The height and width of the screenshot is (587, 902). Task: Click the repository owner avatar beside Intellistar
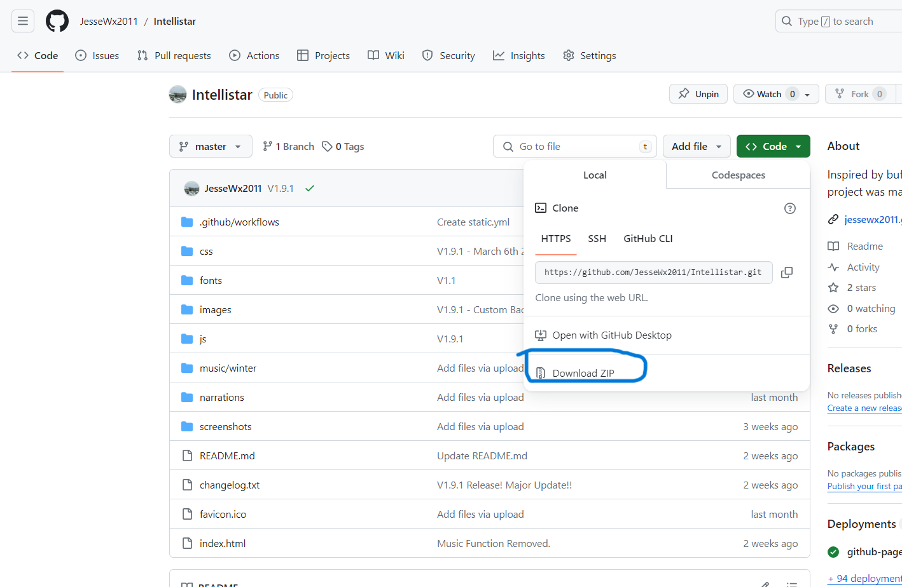pyautogui.click(x=177, y=95)
